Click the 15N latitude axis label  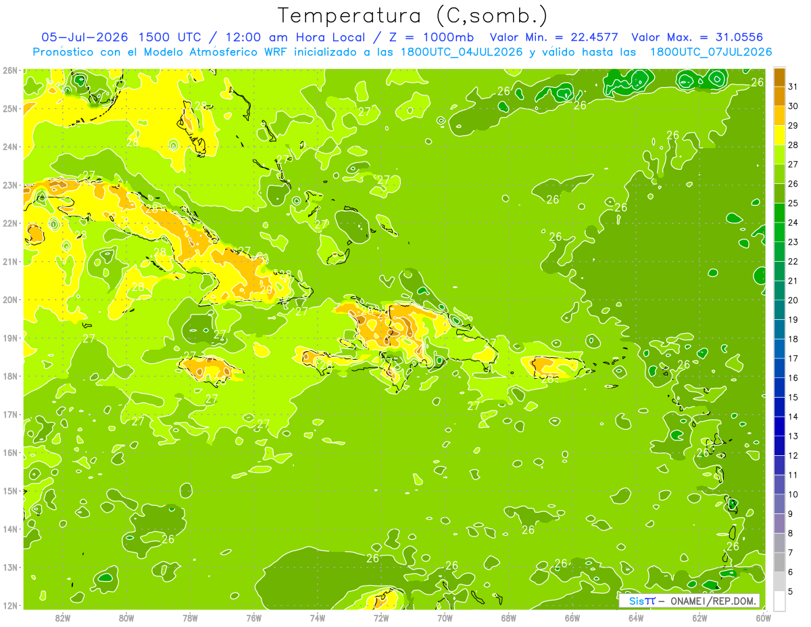pos(10,490)
